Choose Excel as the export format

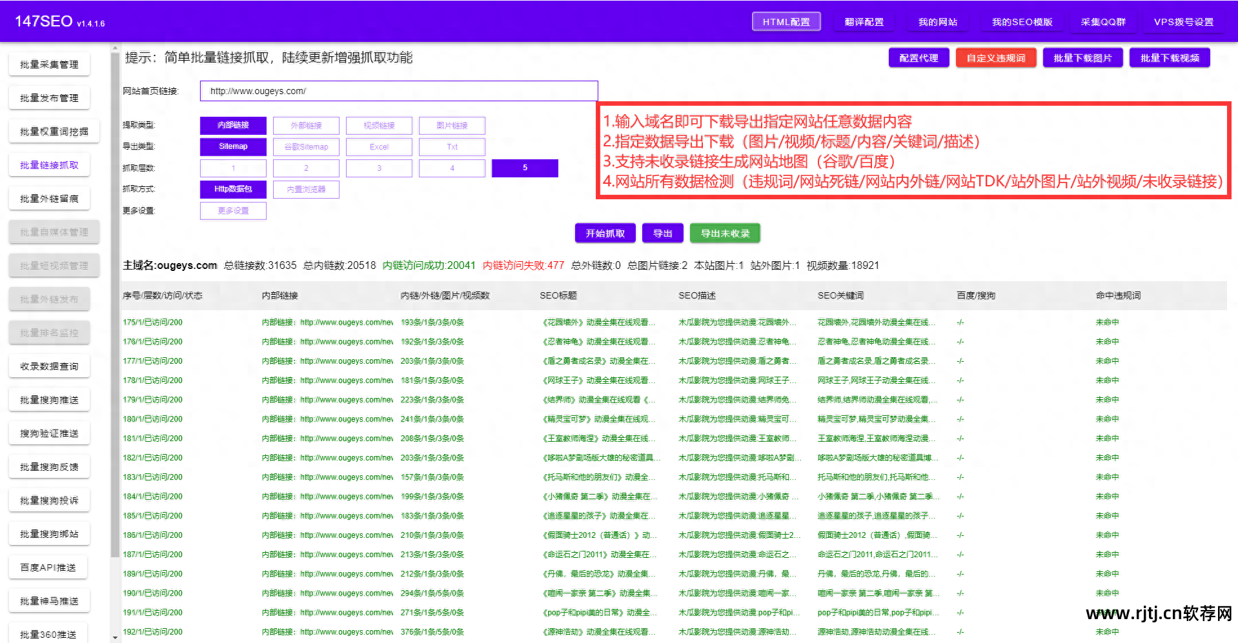point(379,146)
